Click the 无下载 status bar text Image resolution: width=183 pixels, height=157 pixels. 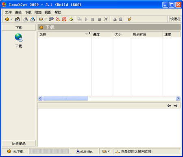point(18,151)
